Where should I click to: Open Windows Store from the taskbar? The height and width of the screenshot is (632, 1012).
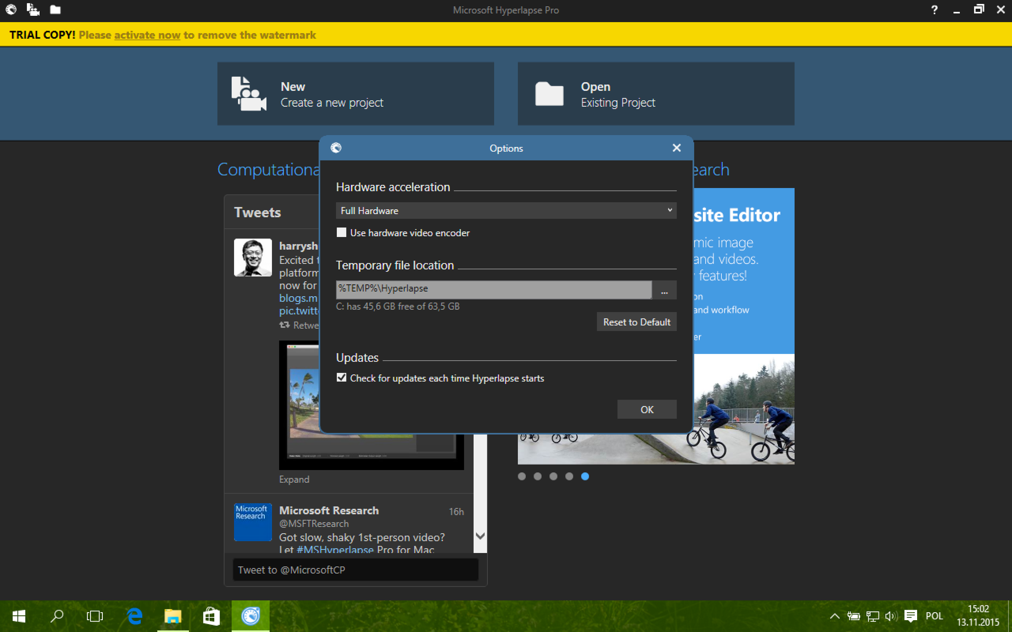(211, 616)
